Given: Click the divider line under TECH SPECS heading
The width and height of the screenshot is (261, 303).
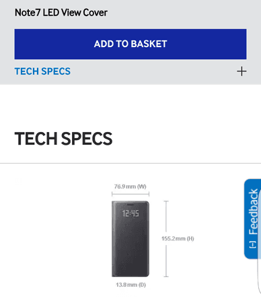Looking at the screenshot, I should click(130, 164).
